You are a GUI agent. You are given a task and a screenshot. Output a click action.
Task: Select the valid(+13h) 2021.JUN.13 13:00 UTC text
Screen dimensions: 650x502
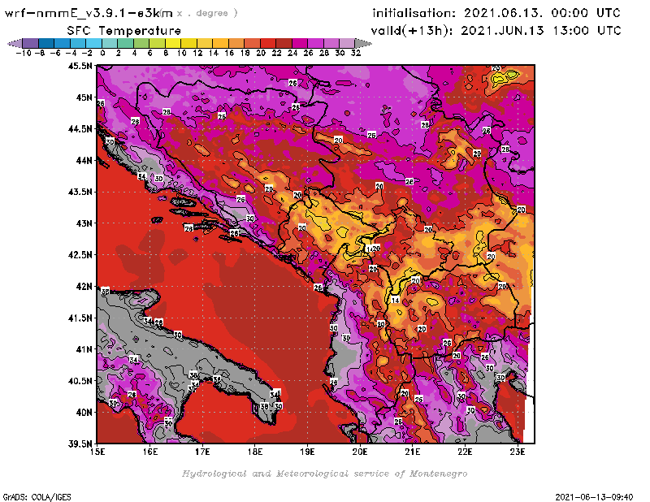pyautogui.click(x=496, y=31)
